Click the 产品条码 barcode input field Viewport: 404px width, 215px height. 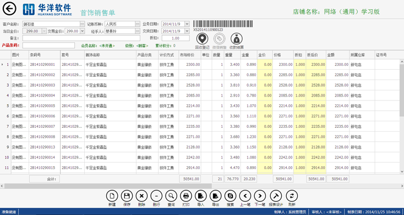click(x=48, y=45)
